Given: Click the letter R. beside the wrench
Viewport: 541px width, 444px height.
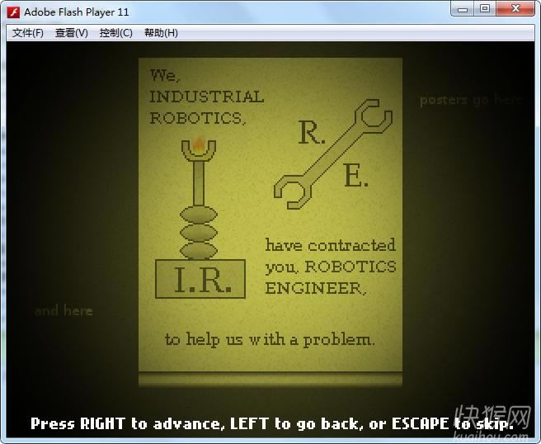Looking at the screenshot, I should click(x=312, y=133).
